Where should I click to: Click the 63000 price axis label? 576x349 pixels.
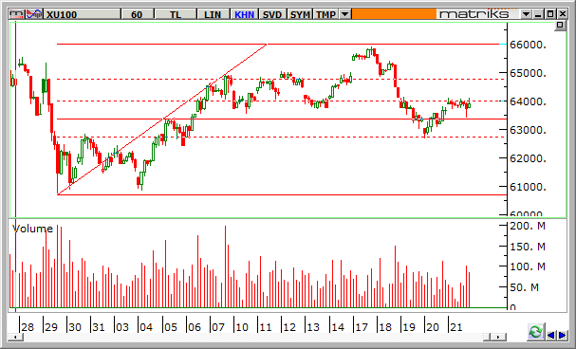pyautogui.click(x=528, y=130)
